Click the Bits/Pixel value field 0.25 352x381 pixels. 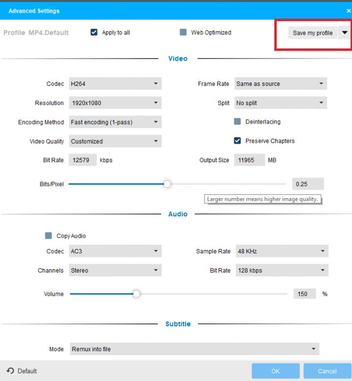pyautogui.click(x=308, y=184)
